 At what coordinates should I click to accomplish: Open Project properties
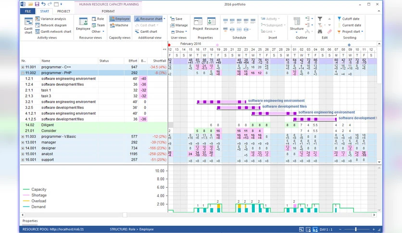[x=198, y=24]
